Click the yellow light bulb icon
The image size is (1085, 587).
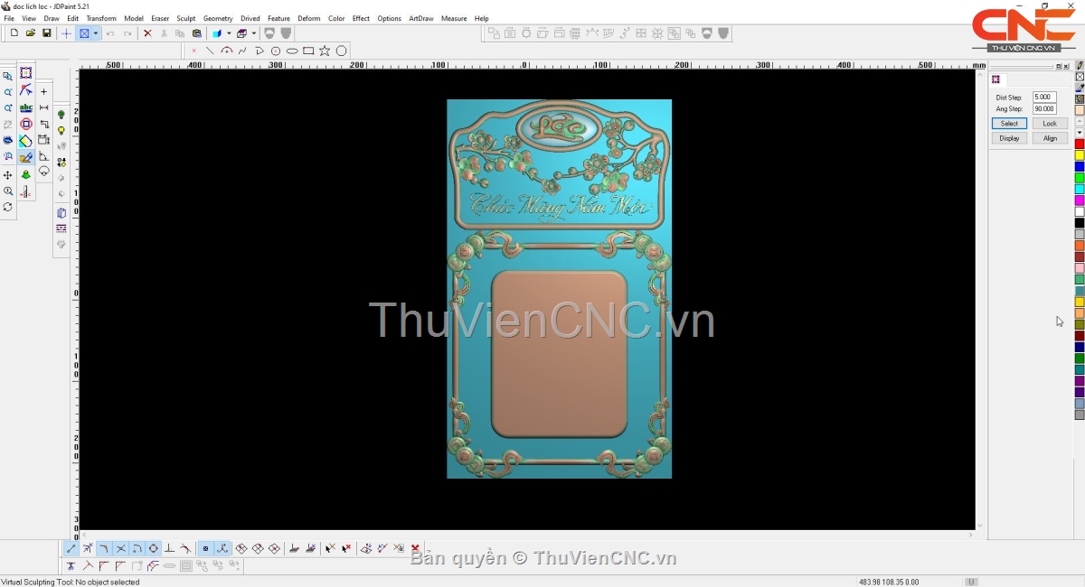pyautogui.click(x=61, y=131)
